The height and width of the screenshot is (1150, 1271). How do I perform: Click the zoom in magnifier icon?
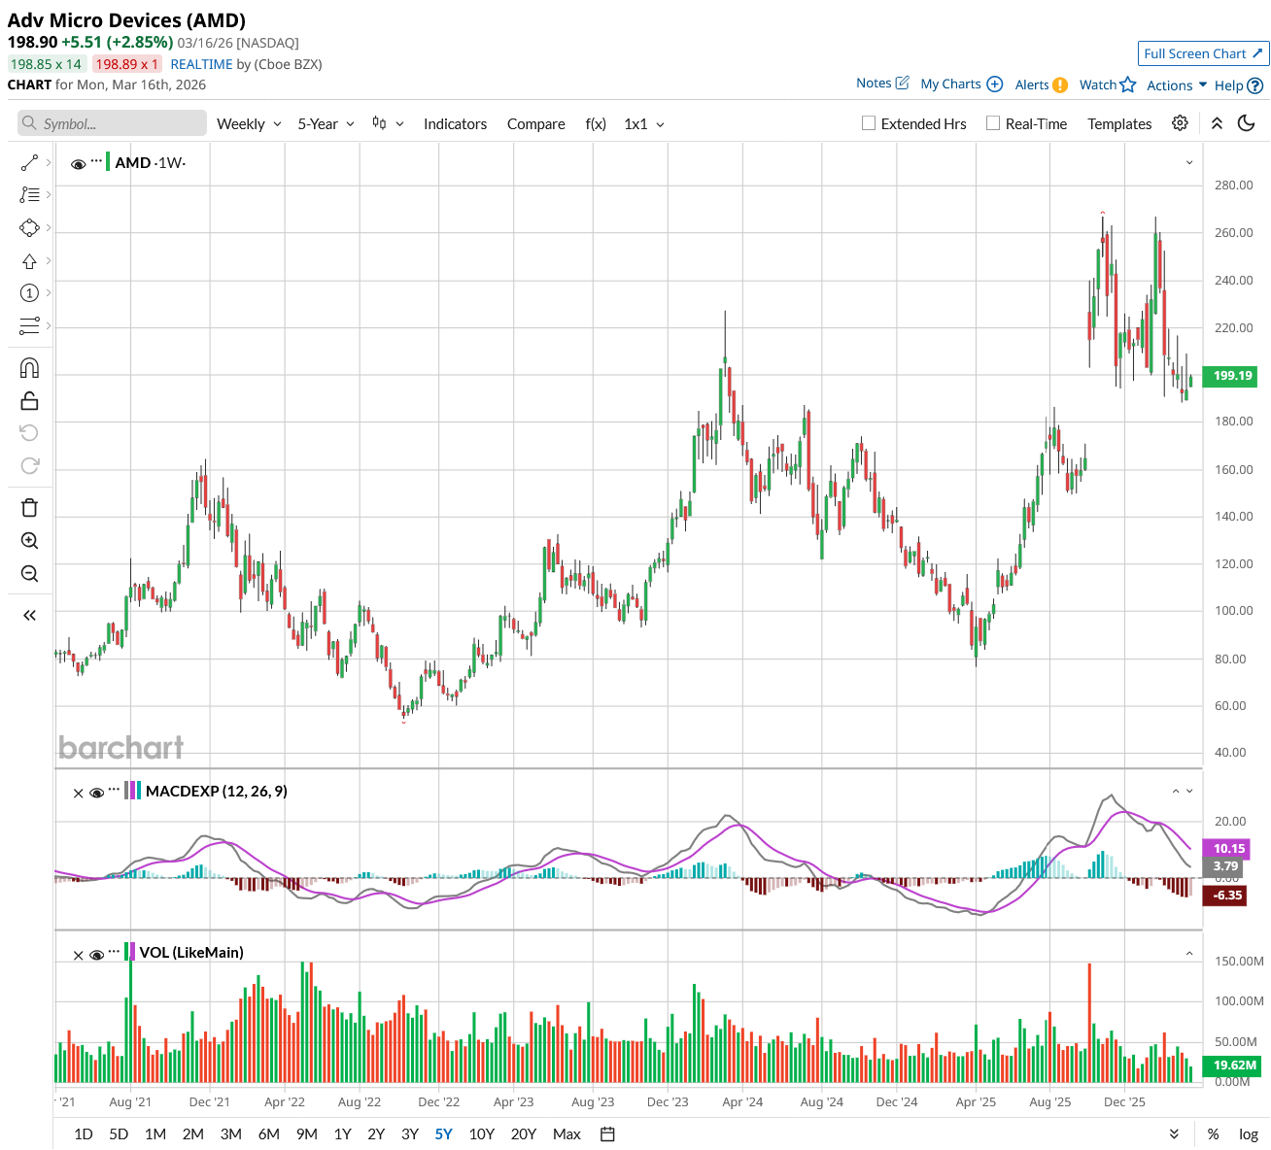[x=29, y=541]
